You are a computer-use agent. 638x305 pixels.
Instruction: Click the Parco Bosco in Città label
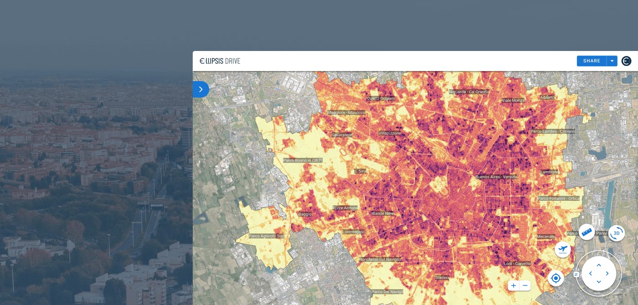(x=303, y=160)
